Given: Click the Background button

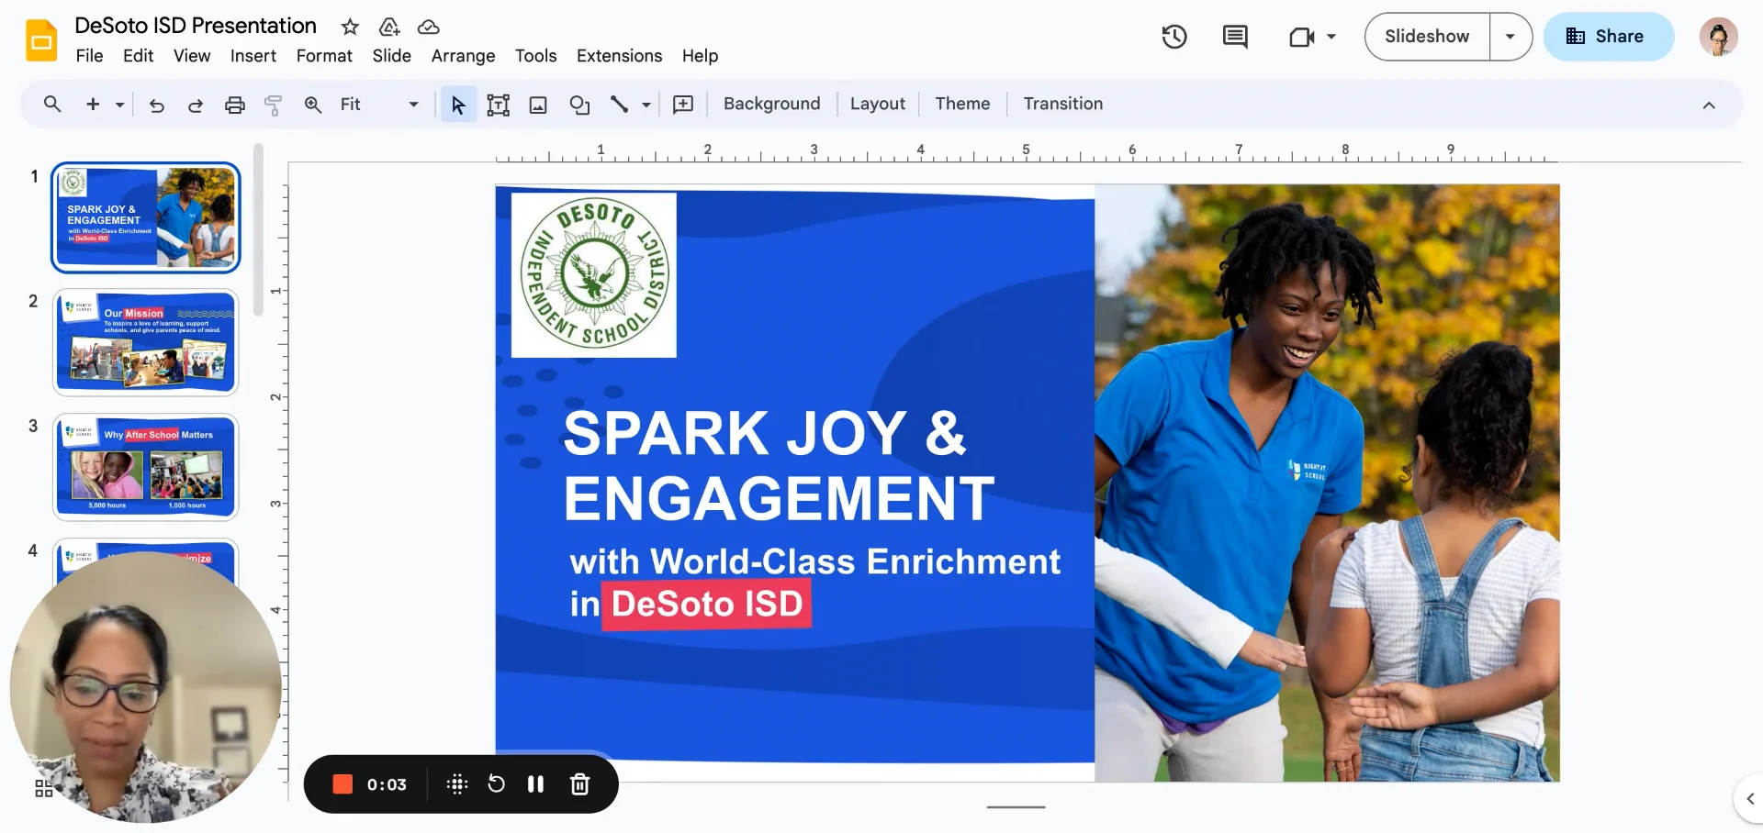Looking at the screenshot, I should pyautogui.click(x=772, y=104).
